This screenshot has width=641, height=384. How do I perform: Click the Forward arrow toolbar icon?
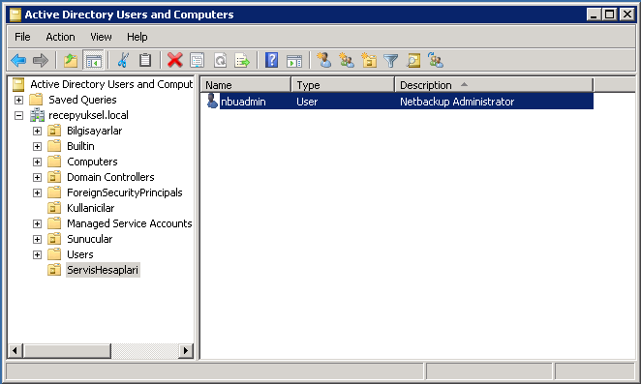point(41,61)
